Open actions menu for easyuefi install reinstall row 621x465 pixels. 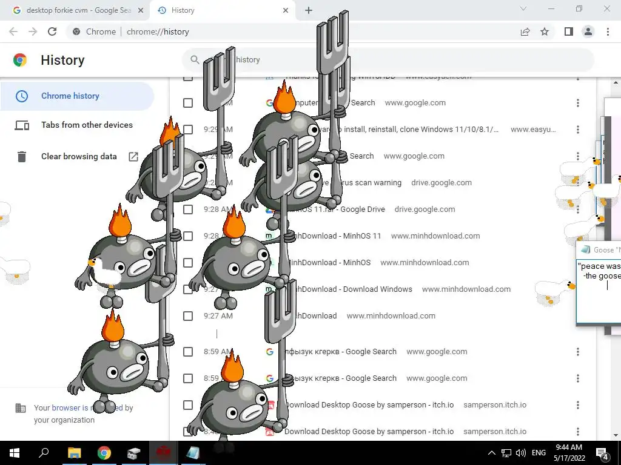pyautogui.click(x=578, y=130)
